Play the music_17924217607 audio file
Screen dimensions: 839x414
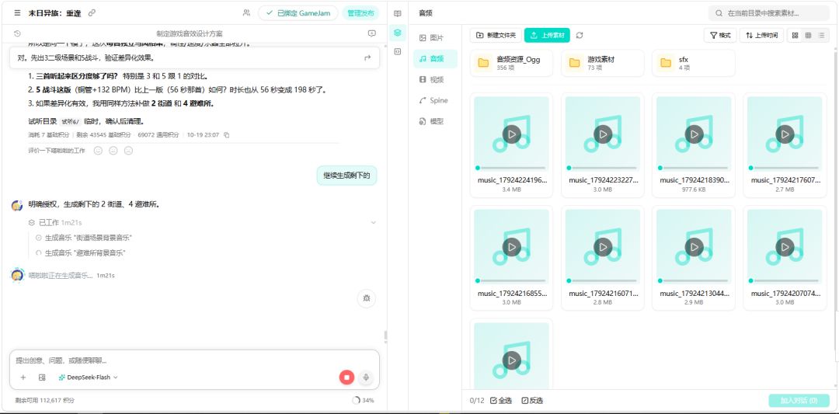pos(785,134)
